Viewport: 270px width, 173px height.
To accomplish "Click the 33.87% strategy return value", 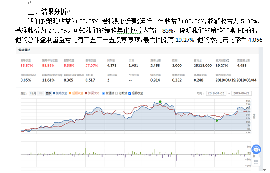I will (x=27, y=66).
